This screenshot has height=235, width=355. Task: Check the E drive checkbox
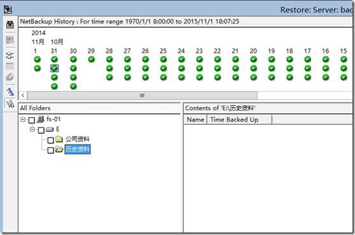tap(41, 131)
